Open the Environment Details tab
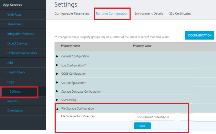This screenshot has width=216, height=134. tap(149, 13)
